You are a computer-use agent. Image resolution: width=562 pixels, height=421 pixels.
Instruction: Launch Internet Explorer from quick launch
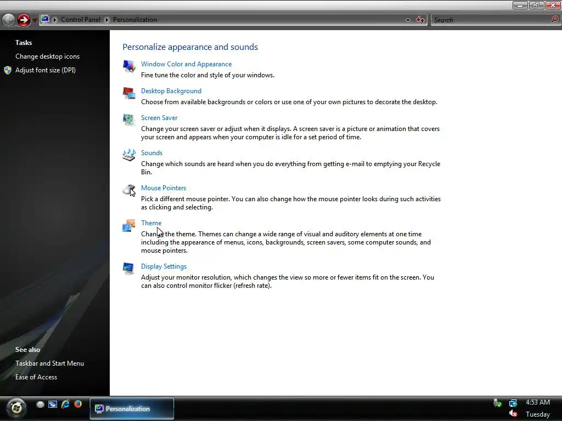65,404
